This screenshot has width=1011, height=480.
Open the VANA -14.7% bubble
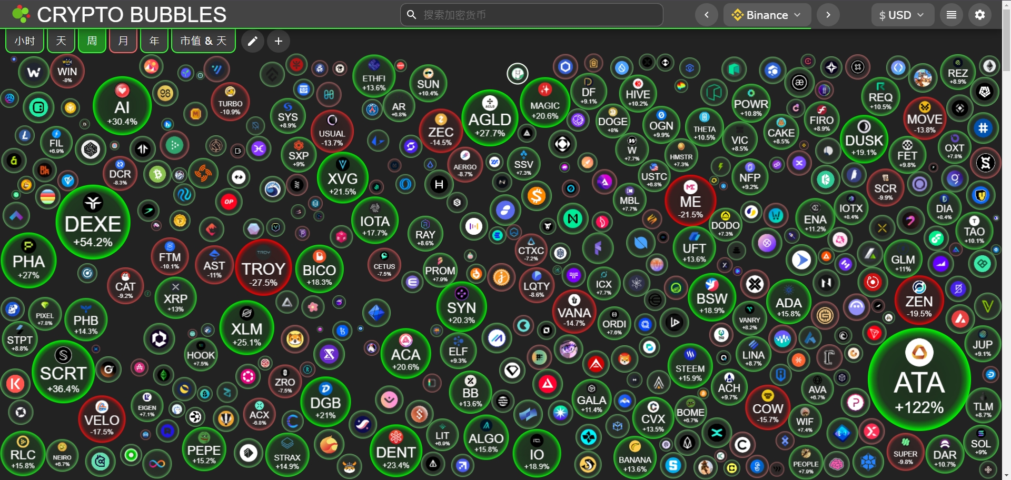574,311
